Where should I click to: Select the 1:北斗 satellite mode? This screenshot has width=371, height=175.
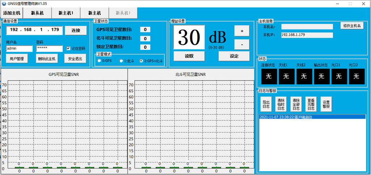click(121, 61)
